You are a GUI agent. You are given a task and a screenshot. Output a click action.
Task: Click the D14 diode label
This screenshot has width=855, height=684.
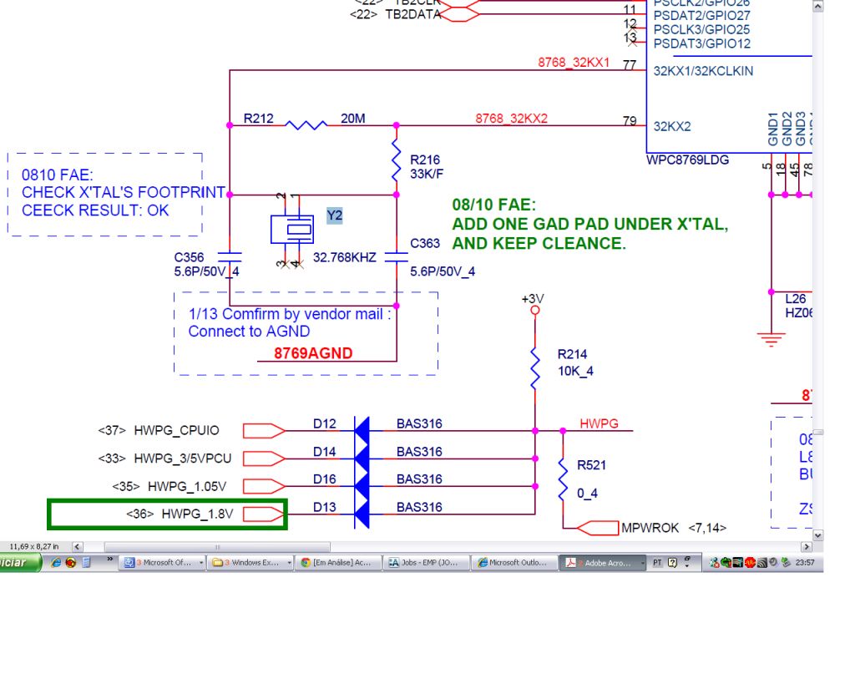tap(325, 452)
